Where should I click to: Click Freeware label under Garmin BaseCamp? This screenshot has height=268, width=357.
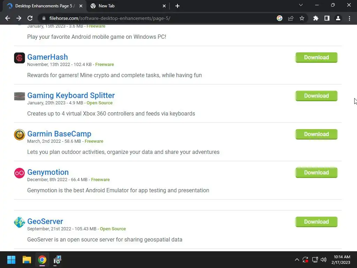(94, 141)
